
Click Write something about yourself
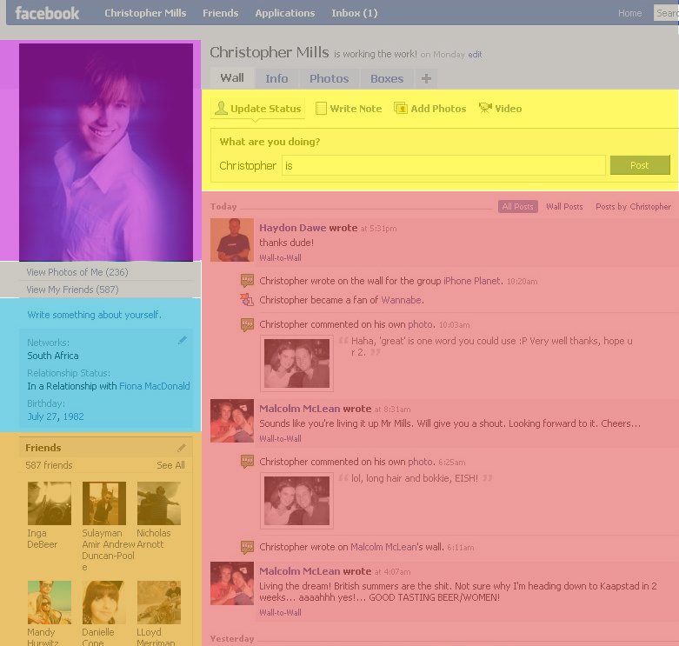(94, 315)
